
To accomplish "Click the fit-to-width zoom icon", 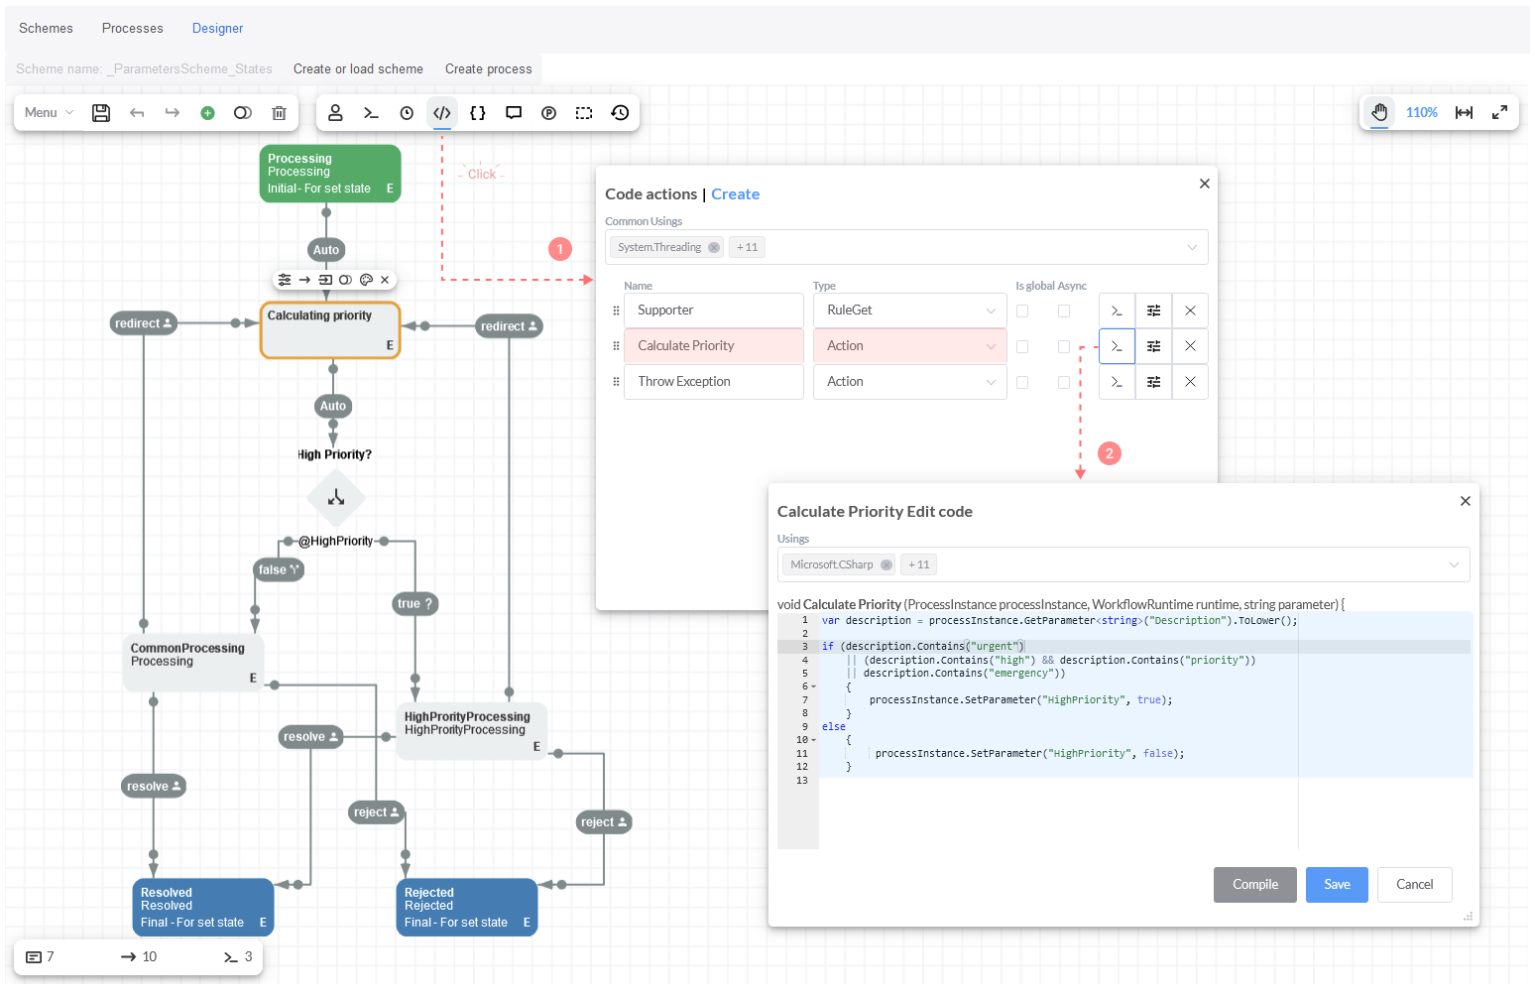I will coord(1464,113).
